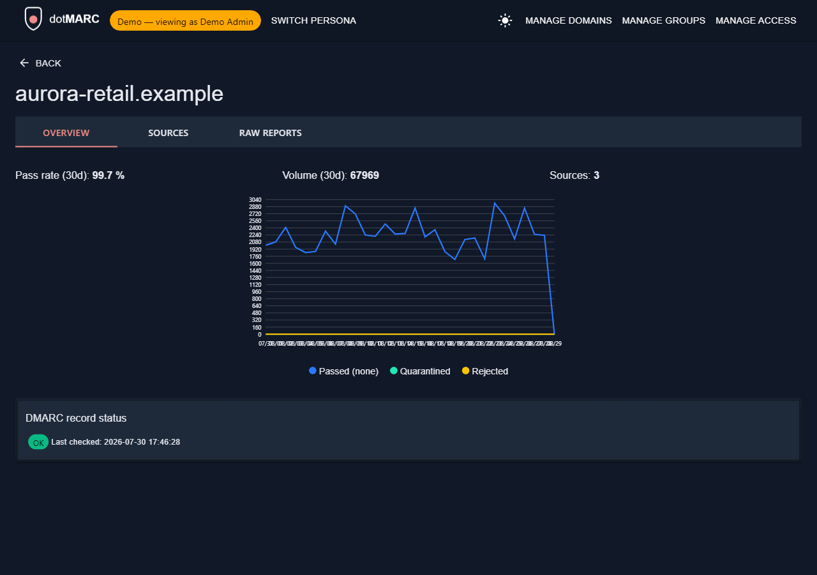Switch to the Overview tab
This screenshot has height=575, width=817.
click(x=66, y=133)
